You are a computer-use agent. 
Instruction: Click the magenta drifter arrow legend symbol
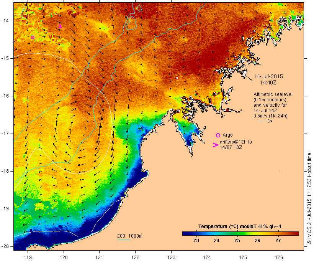pos(216,145)
